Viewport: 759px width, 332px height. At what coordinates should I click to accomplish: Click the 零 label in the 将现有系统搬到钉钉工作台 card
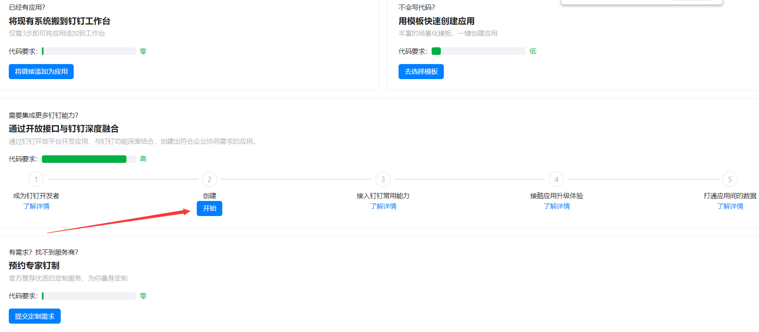143,51
